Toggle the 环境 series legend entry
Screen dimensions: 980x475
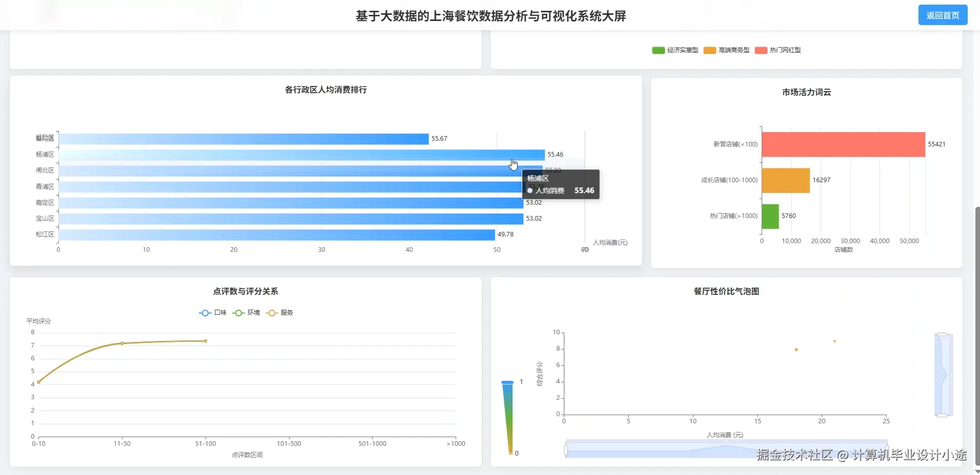pyautogui.click(x=246, y=313)
